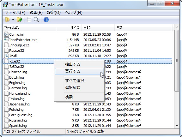The image size is (182, 137).
Task: Click the Spanish.lng file icon
Action: coord(6,126)
